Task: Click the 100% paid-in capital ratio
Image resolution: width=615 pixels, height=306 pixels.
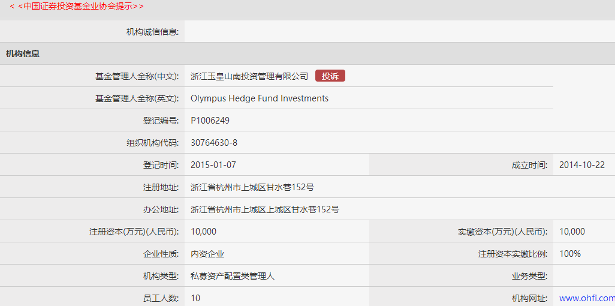Action: coord(570,254)
